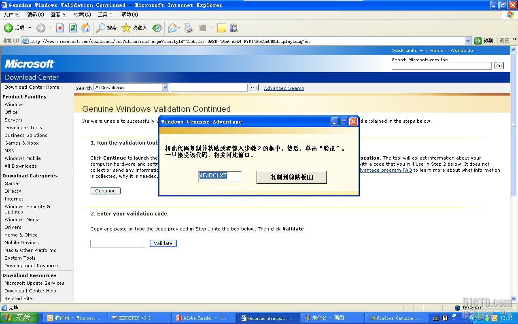Viewport: 518px width, 324px height.
Task: Click the Mail envelope icon
Action: point(172,28)
